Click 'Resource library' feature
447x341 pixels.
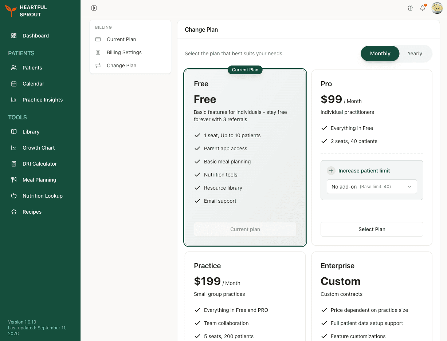click(223, 188)
